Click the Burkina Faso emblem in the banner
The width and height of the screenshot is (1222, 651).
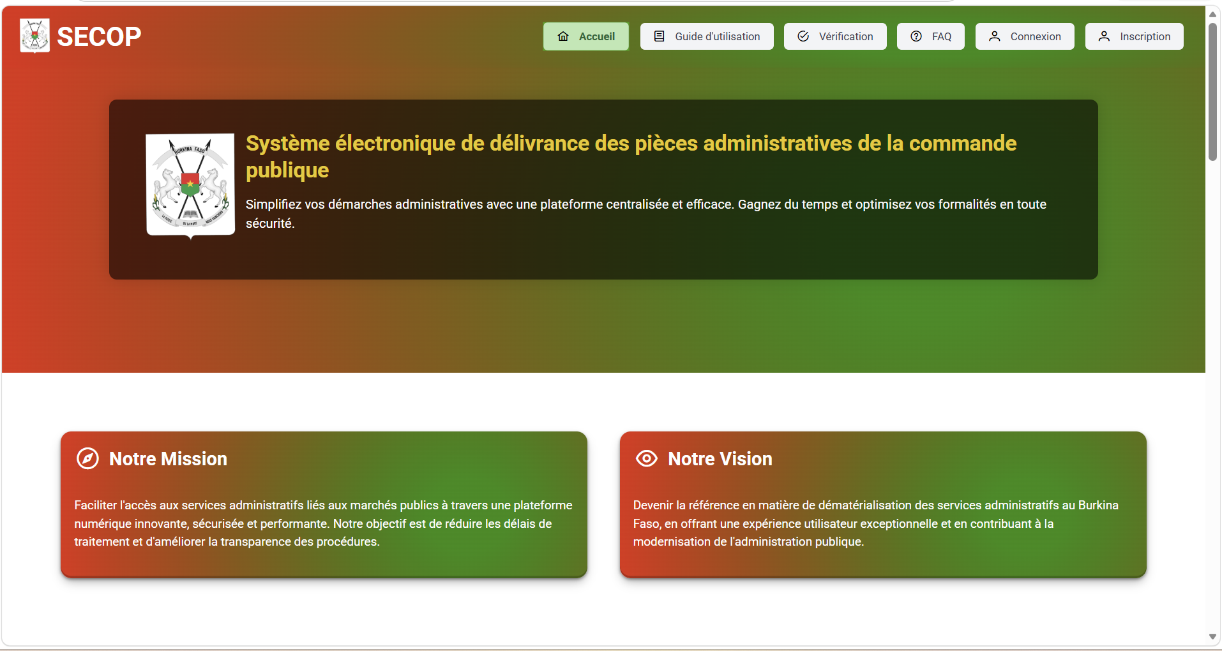coord(190,185)
